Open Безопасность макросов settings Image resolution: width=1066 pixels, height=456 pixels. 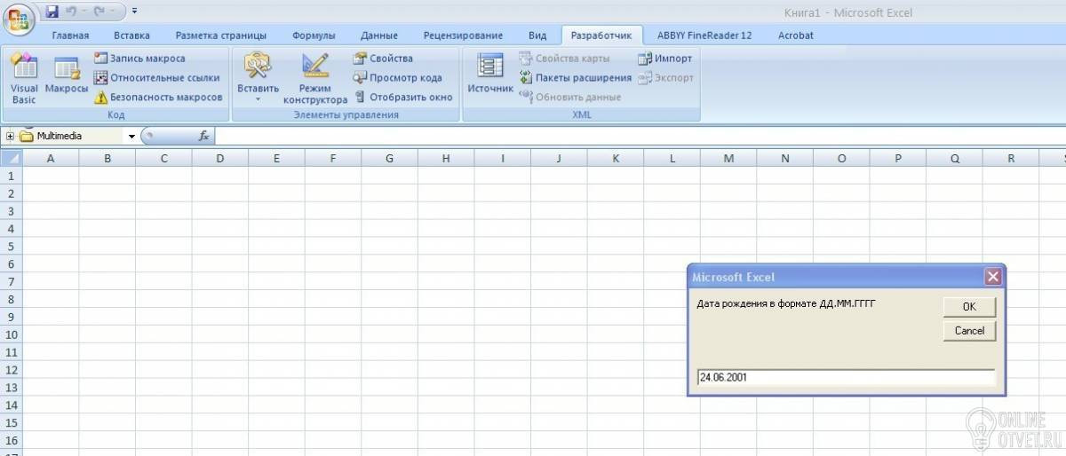coord(158,97)
